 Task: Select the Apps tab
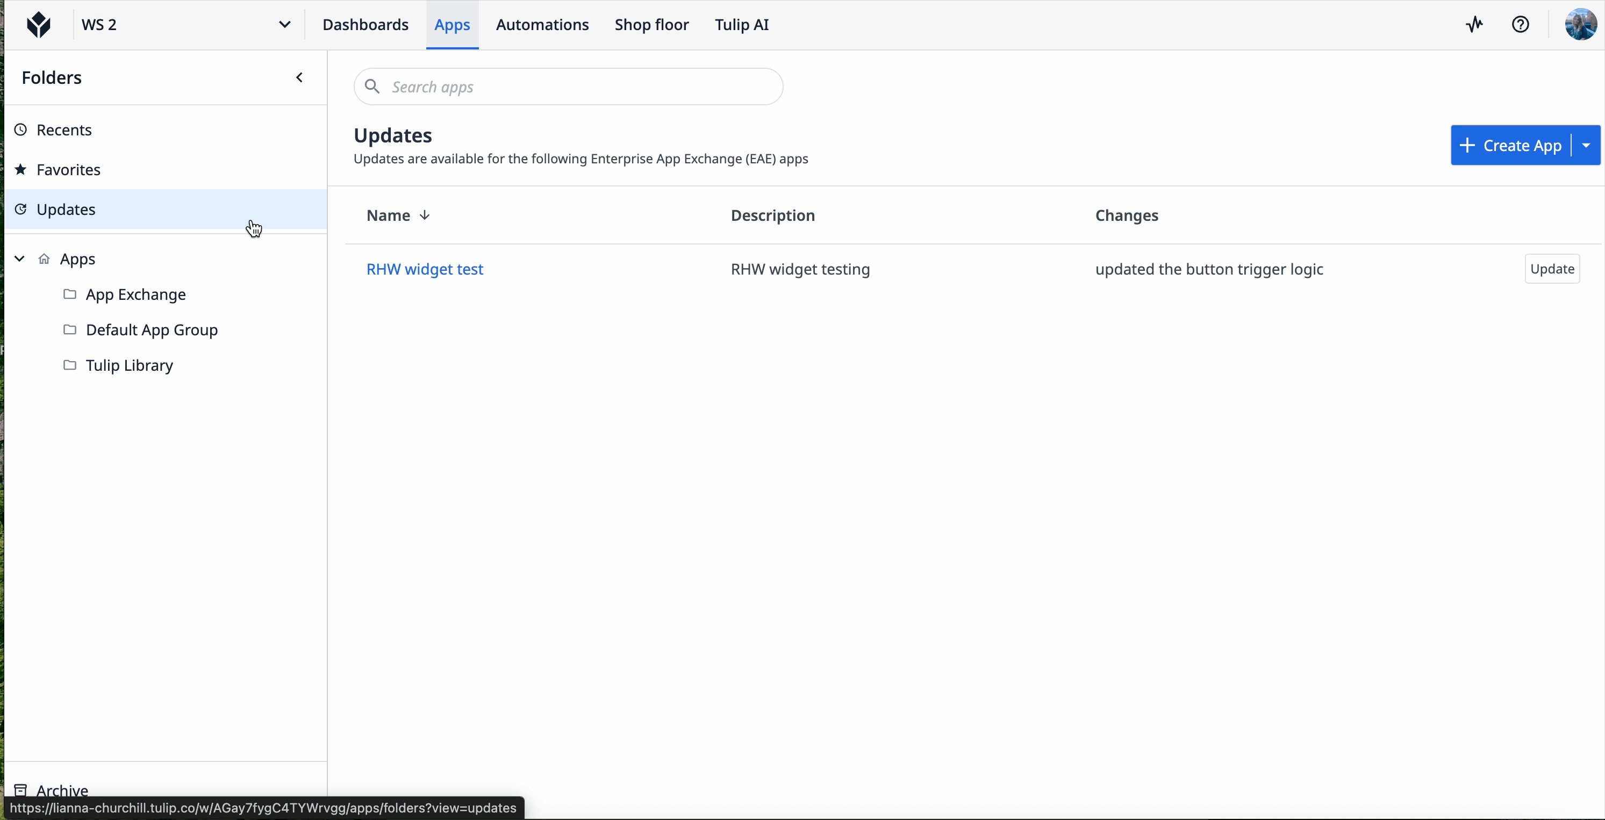click(453, 25)
